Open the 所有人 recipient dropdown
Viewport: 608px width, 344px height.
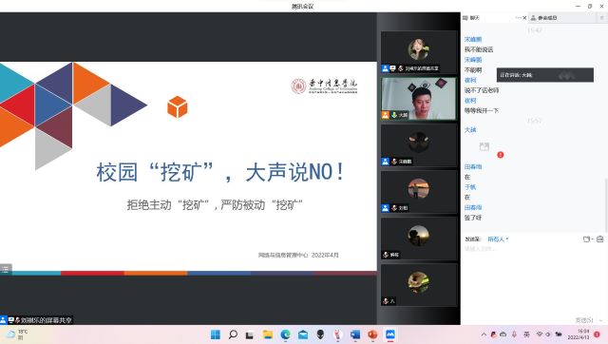tap(498, 239)
